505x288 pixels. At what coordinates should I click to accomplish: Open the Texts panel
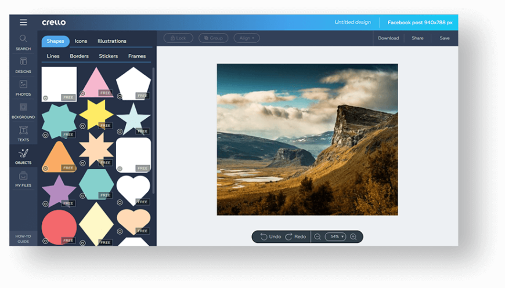[23, 133]
